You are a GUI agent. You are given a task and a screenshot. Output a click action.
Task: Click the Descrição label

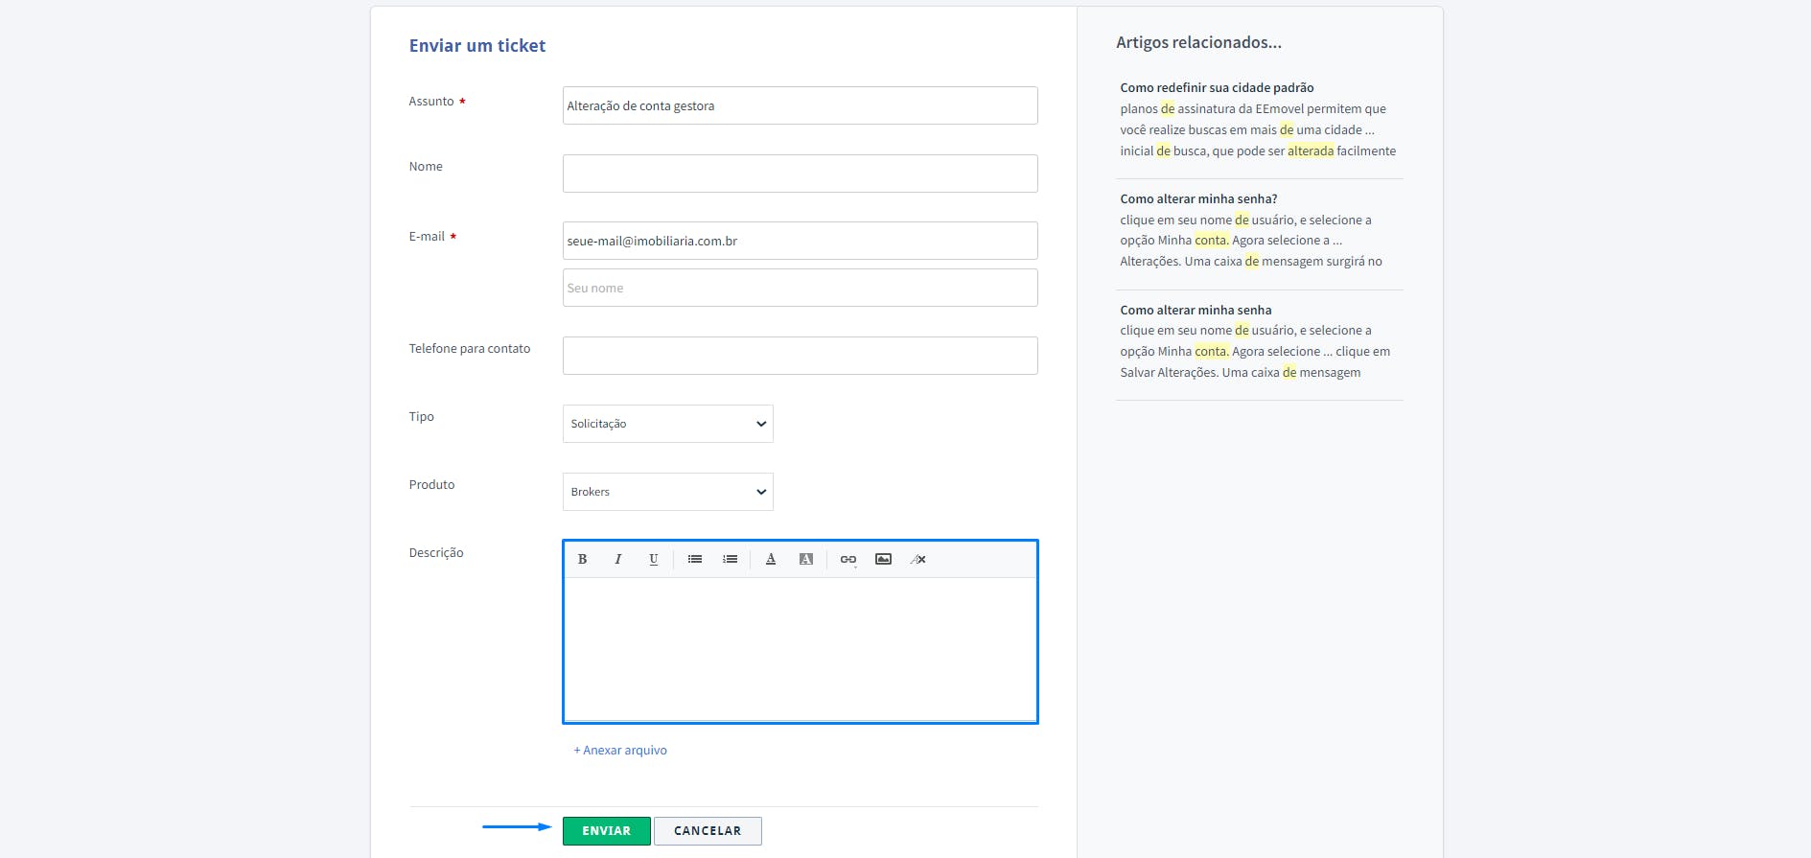[x=436, y=553]
